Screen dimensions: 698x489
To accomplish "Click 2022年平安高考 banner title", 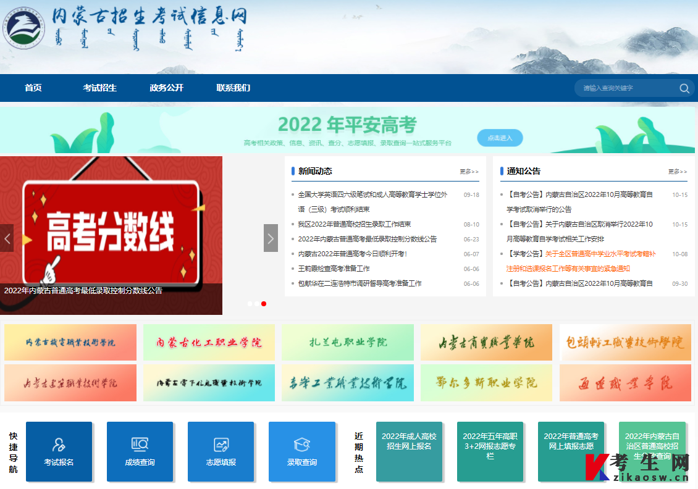I will coord(347,125).
